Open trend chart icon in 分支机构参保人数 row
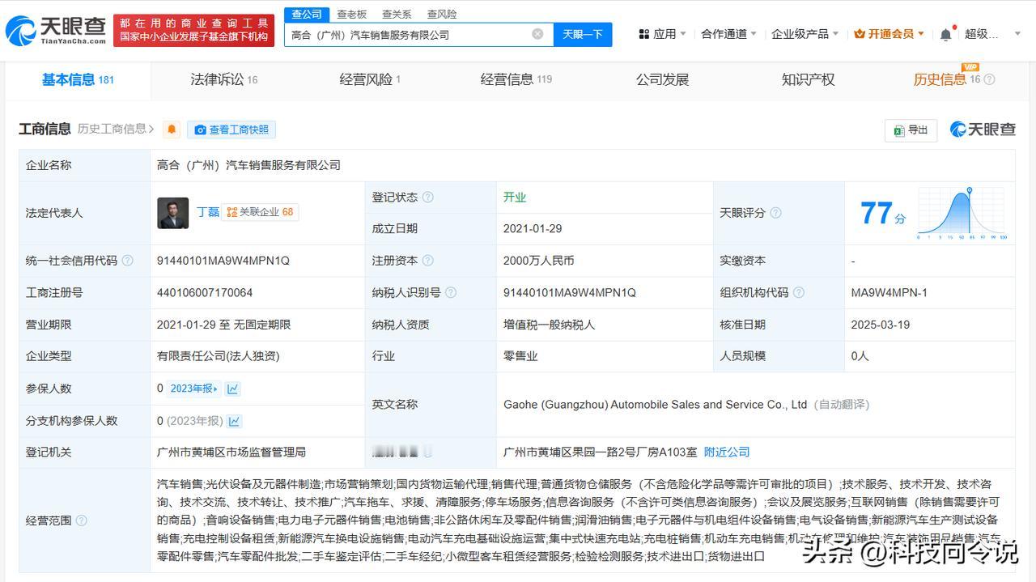This screenshot has width=1036, height=582. [235, 421]
